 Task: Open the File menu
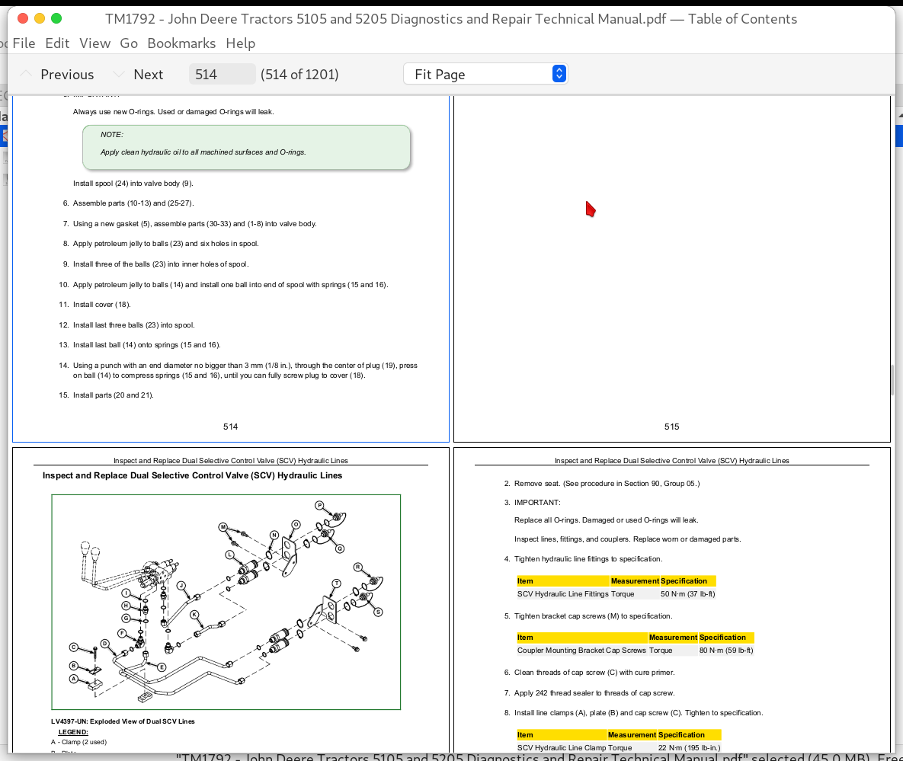coord(24,43)
